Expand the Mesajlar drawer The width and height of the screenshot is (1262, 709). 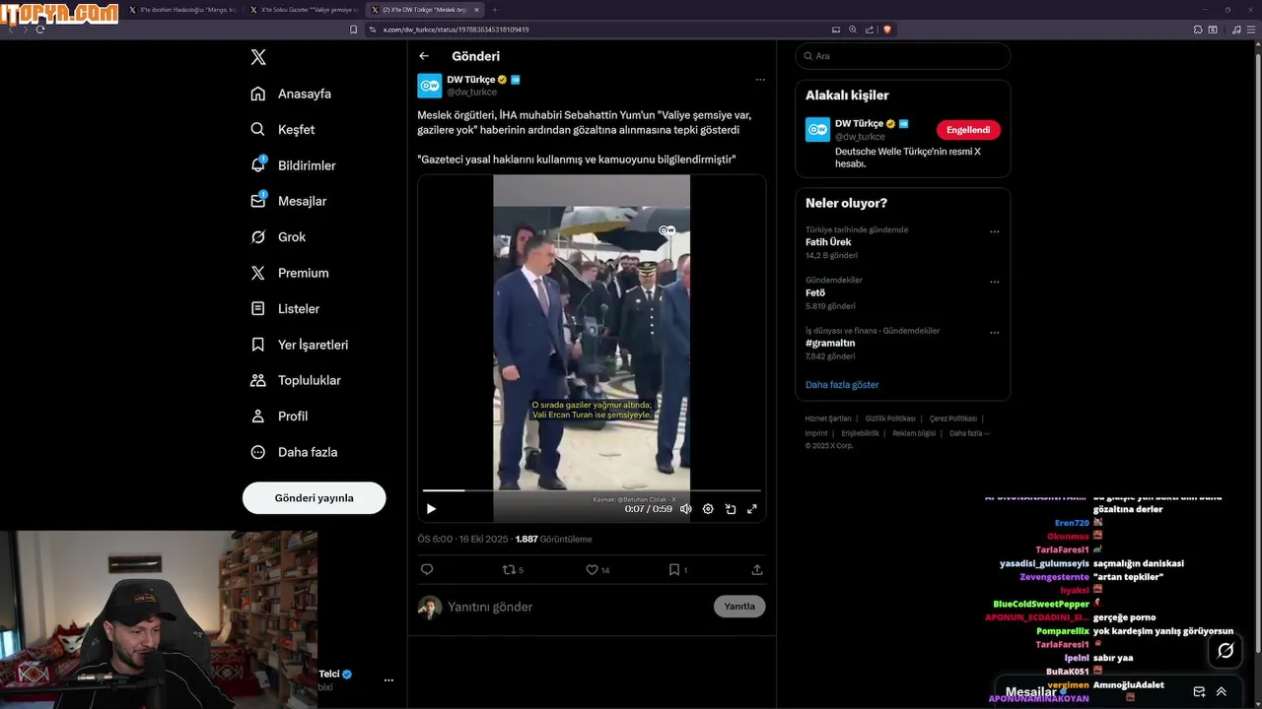(1222, 692)
